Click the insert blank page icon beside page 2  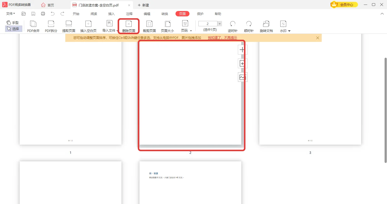242,64
